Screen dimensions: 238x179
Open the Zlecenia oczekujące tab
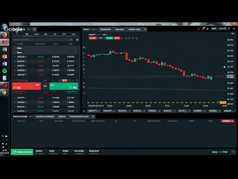(x=45, y=116)
